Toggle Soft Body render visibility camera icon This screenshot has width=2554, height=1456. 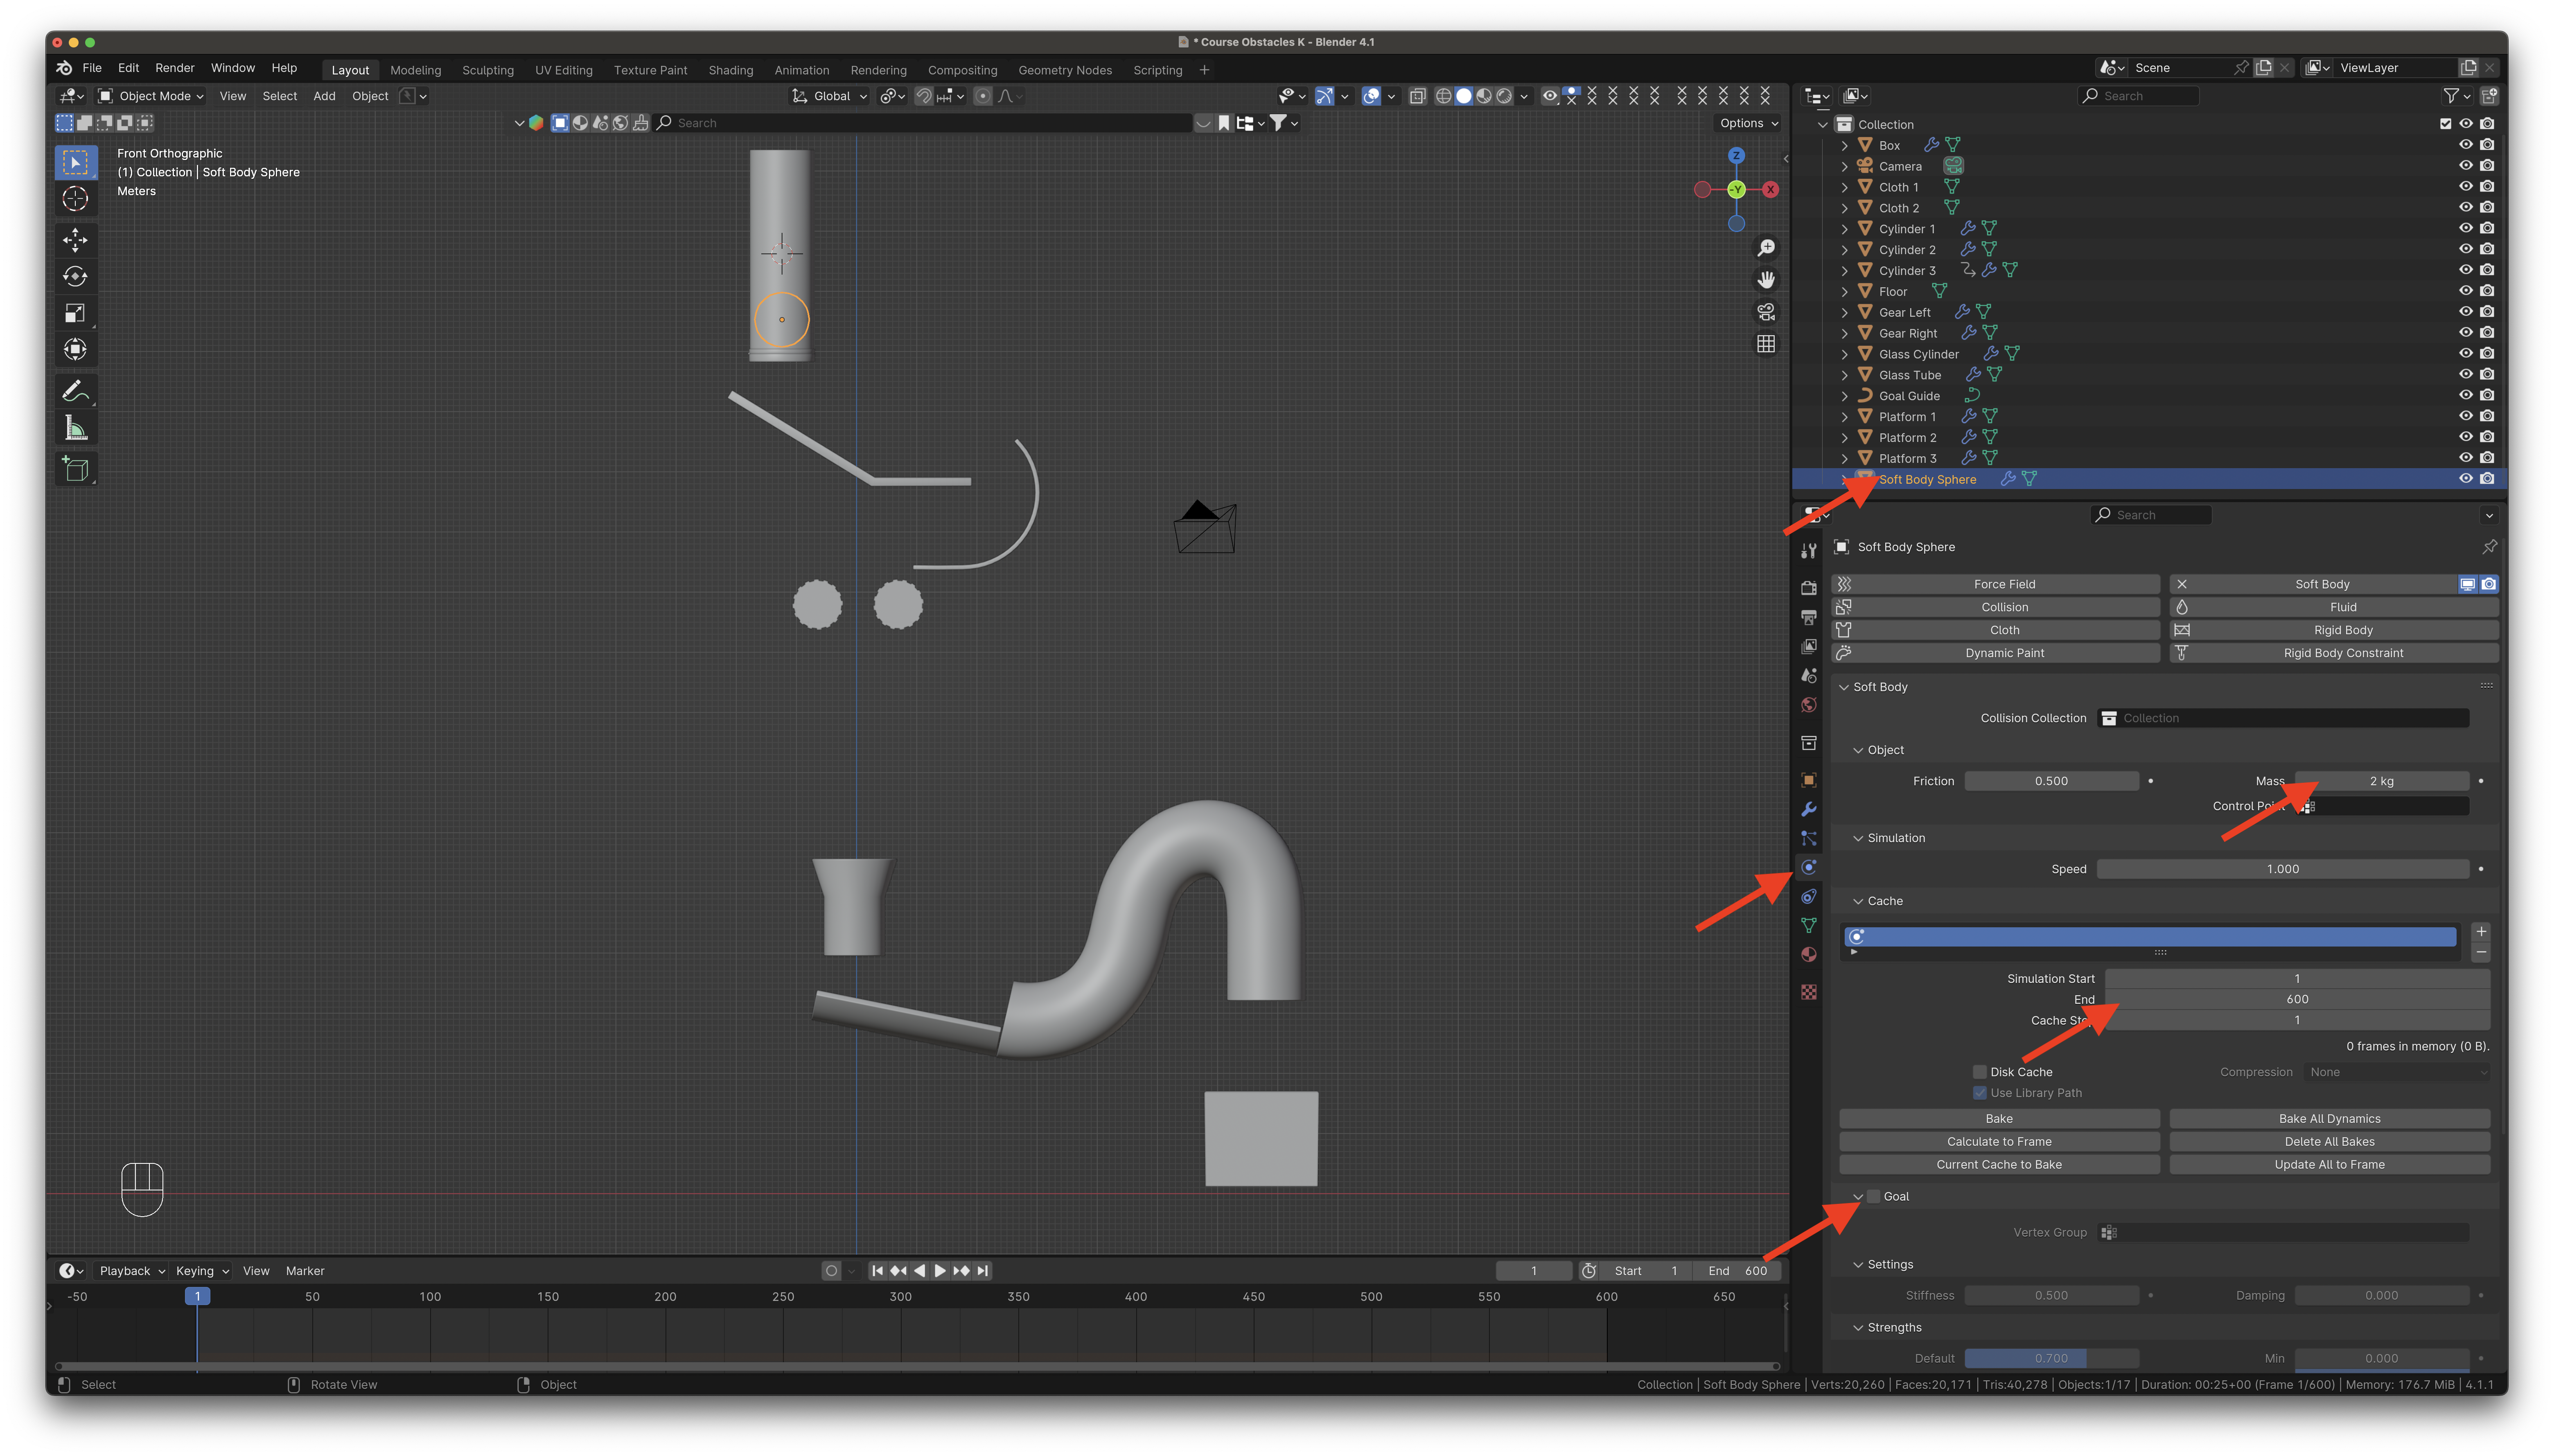tap(2489, 584)
